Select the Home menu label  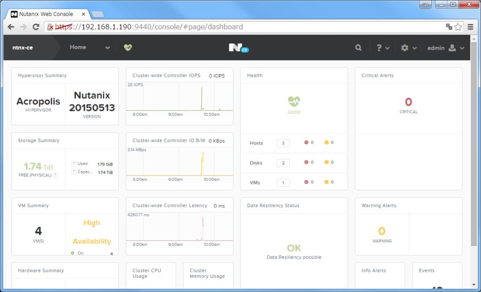[78, 47]
